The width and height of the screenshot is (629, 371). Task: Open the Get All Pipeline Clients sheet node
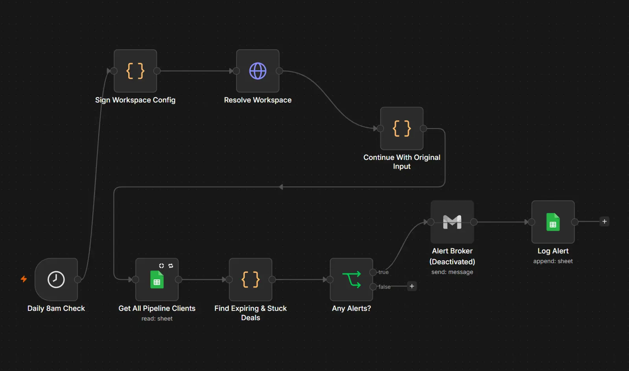pyautogui.click(x=157, y=279)
